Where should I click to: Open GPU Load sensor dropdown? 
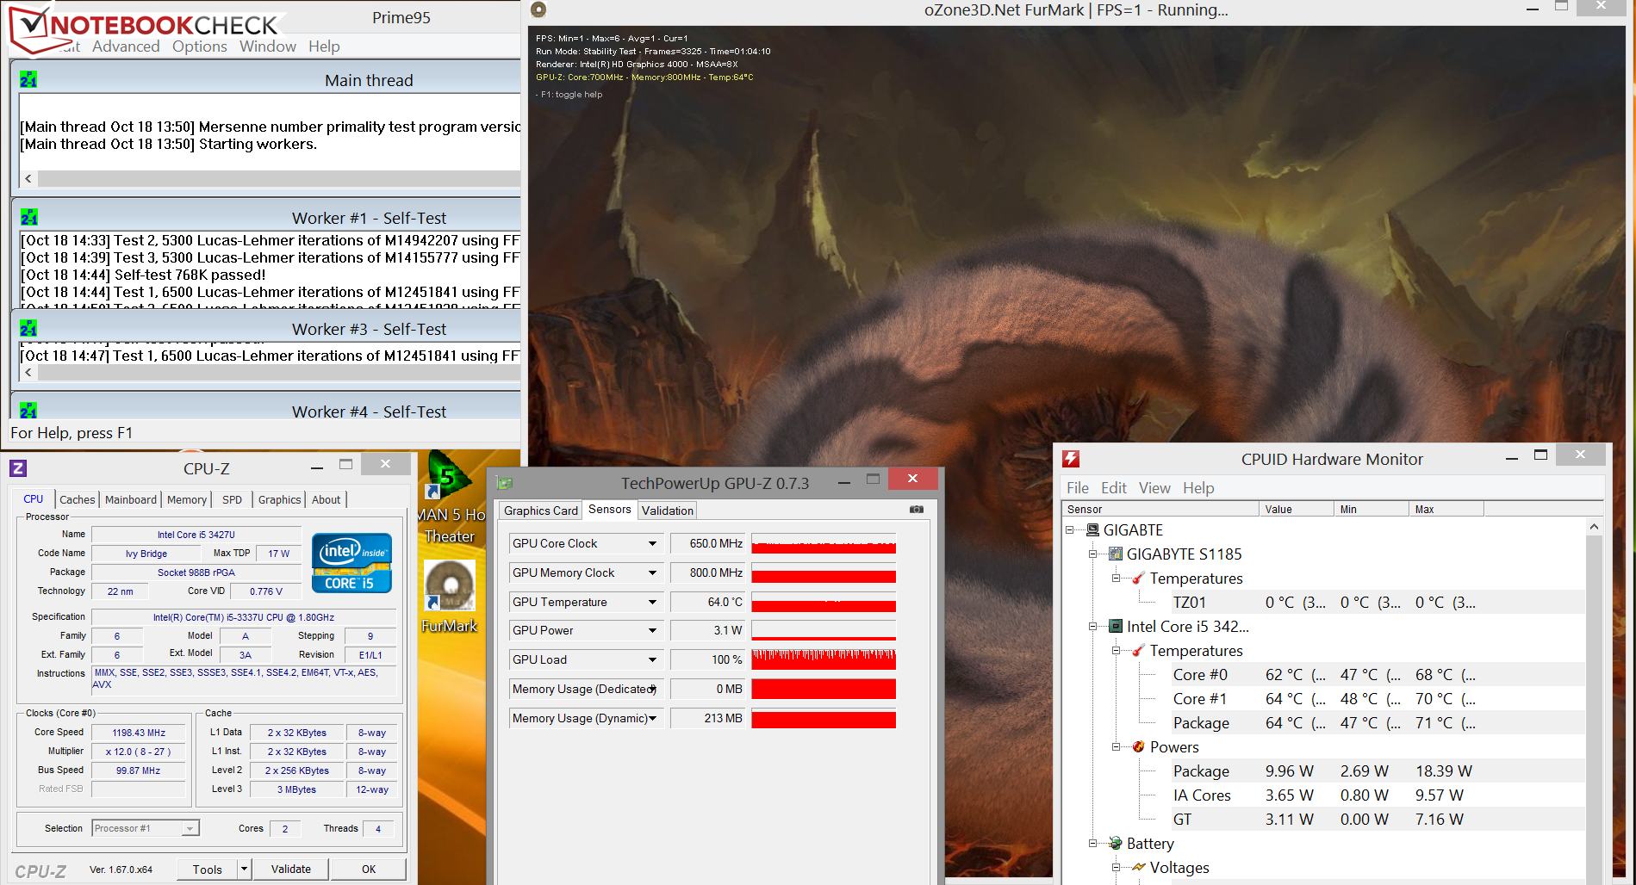tap(652, 659)
